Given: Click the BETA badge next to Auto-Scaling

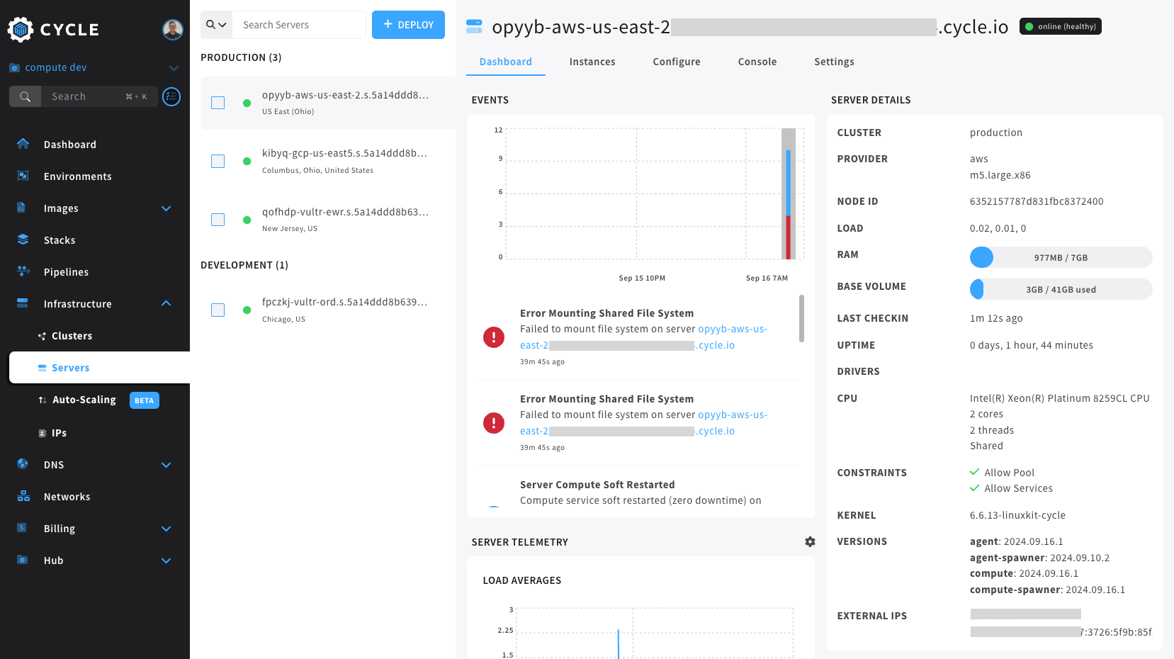Looking at the screenshot, I should pyautogui.click(x=145, y=400).
